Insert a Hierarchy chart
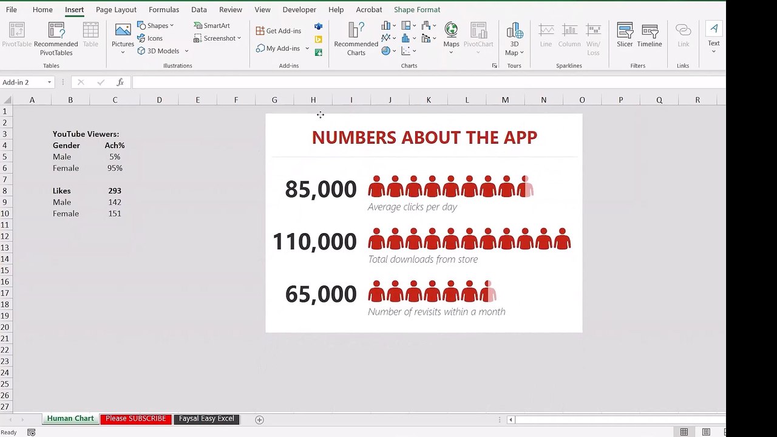 pyautogui.click(x=409, y=25)
